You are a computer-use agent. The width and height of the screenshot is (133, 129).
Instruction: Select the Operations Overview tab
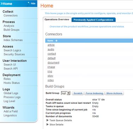(x=57, y=20)
